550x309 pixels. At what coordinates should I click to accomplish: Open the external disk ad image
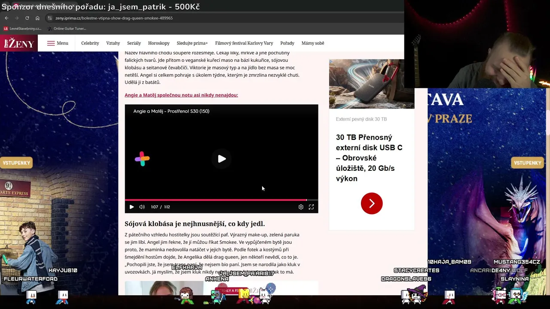click(x=372, y=84)
